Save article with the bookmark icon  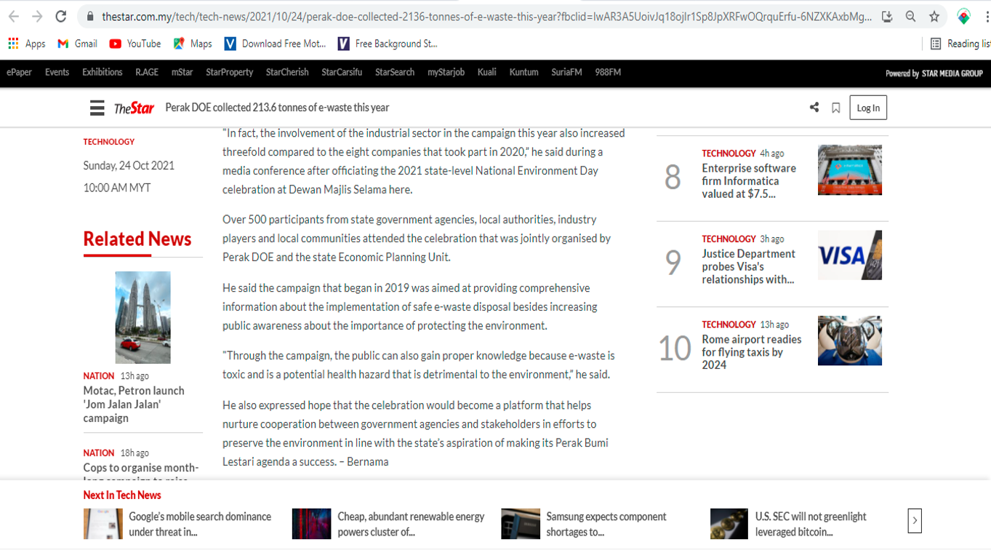836,108
